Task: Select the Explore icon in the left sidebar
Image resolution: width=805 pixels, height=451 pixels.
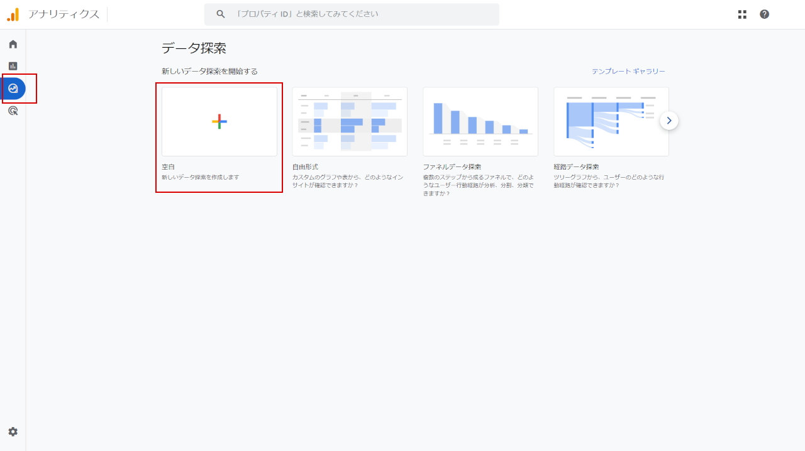Action: [13, 89]
